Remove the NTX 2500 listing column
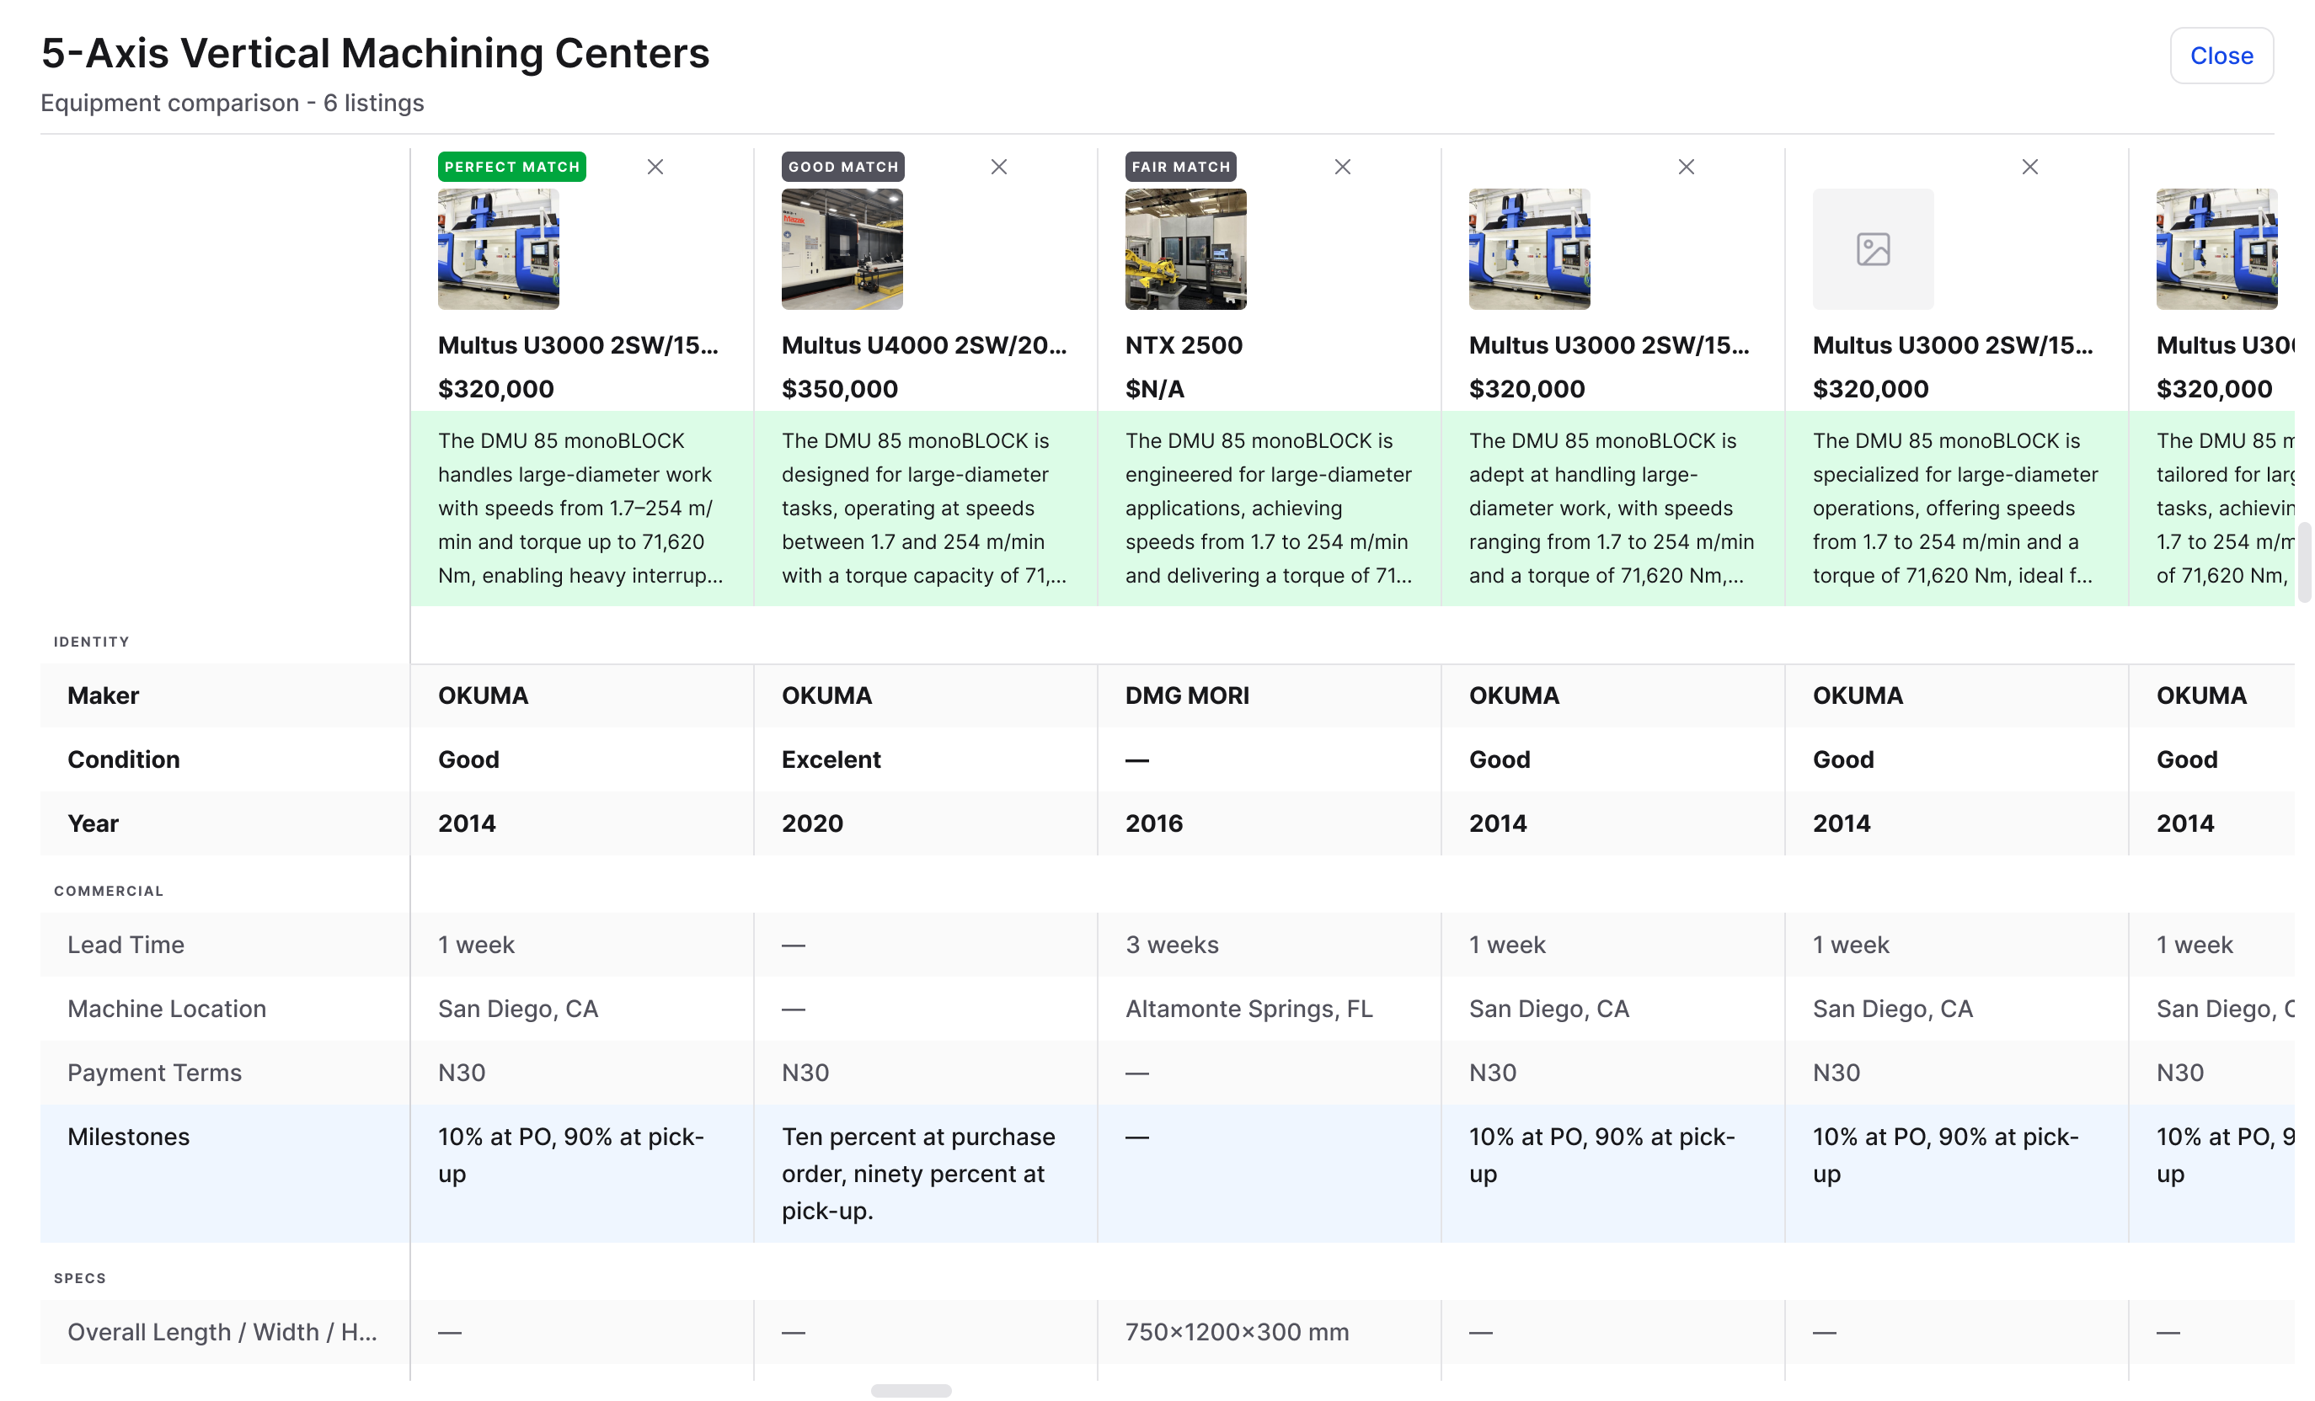The image size is (2315, 1401). click(x=1343, y=168)
